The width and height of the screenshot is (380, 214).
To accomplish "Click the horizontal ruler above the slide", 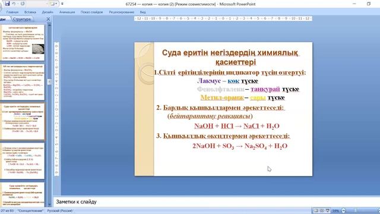I will [x=223, y=18].
